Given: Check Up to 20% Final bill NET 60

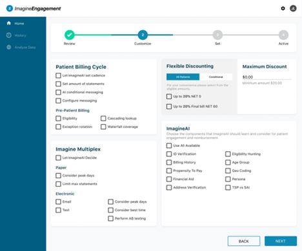Looking at the screenshot, I should [x=169, y=107].
